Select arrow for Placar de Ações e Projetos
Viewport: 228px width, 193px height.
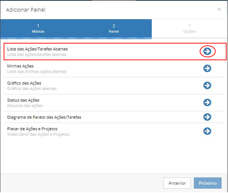pos(207,131)
